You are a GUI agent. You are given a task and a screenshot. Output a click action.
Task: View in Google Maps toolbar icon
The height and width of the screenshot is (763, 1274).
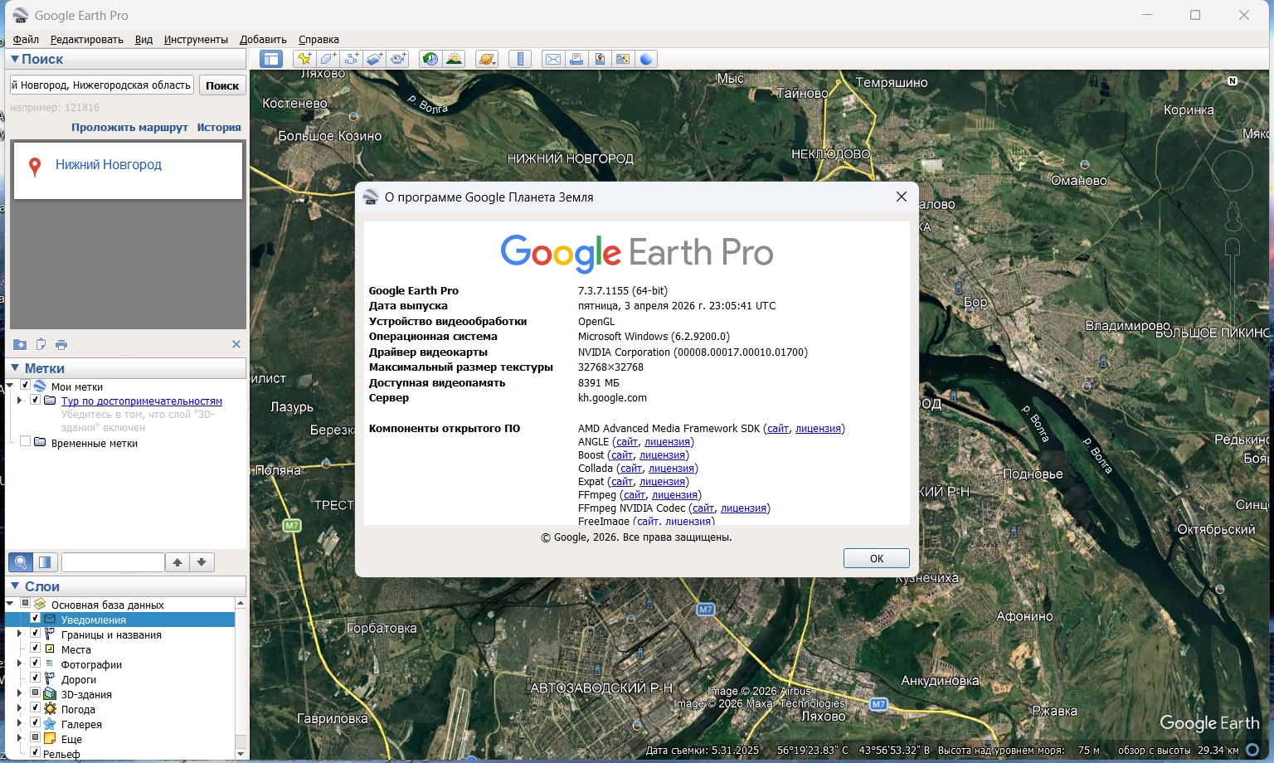pos(622,59)
